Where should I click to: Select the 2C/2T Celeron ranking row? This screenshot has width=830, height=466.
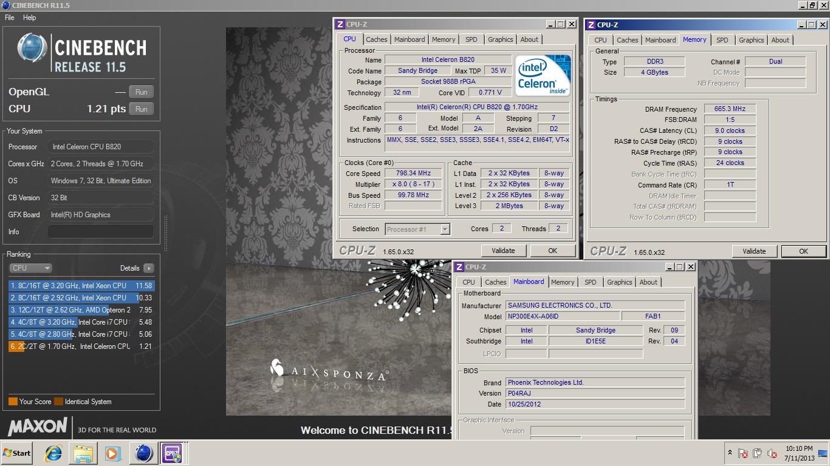pos(81,346)
